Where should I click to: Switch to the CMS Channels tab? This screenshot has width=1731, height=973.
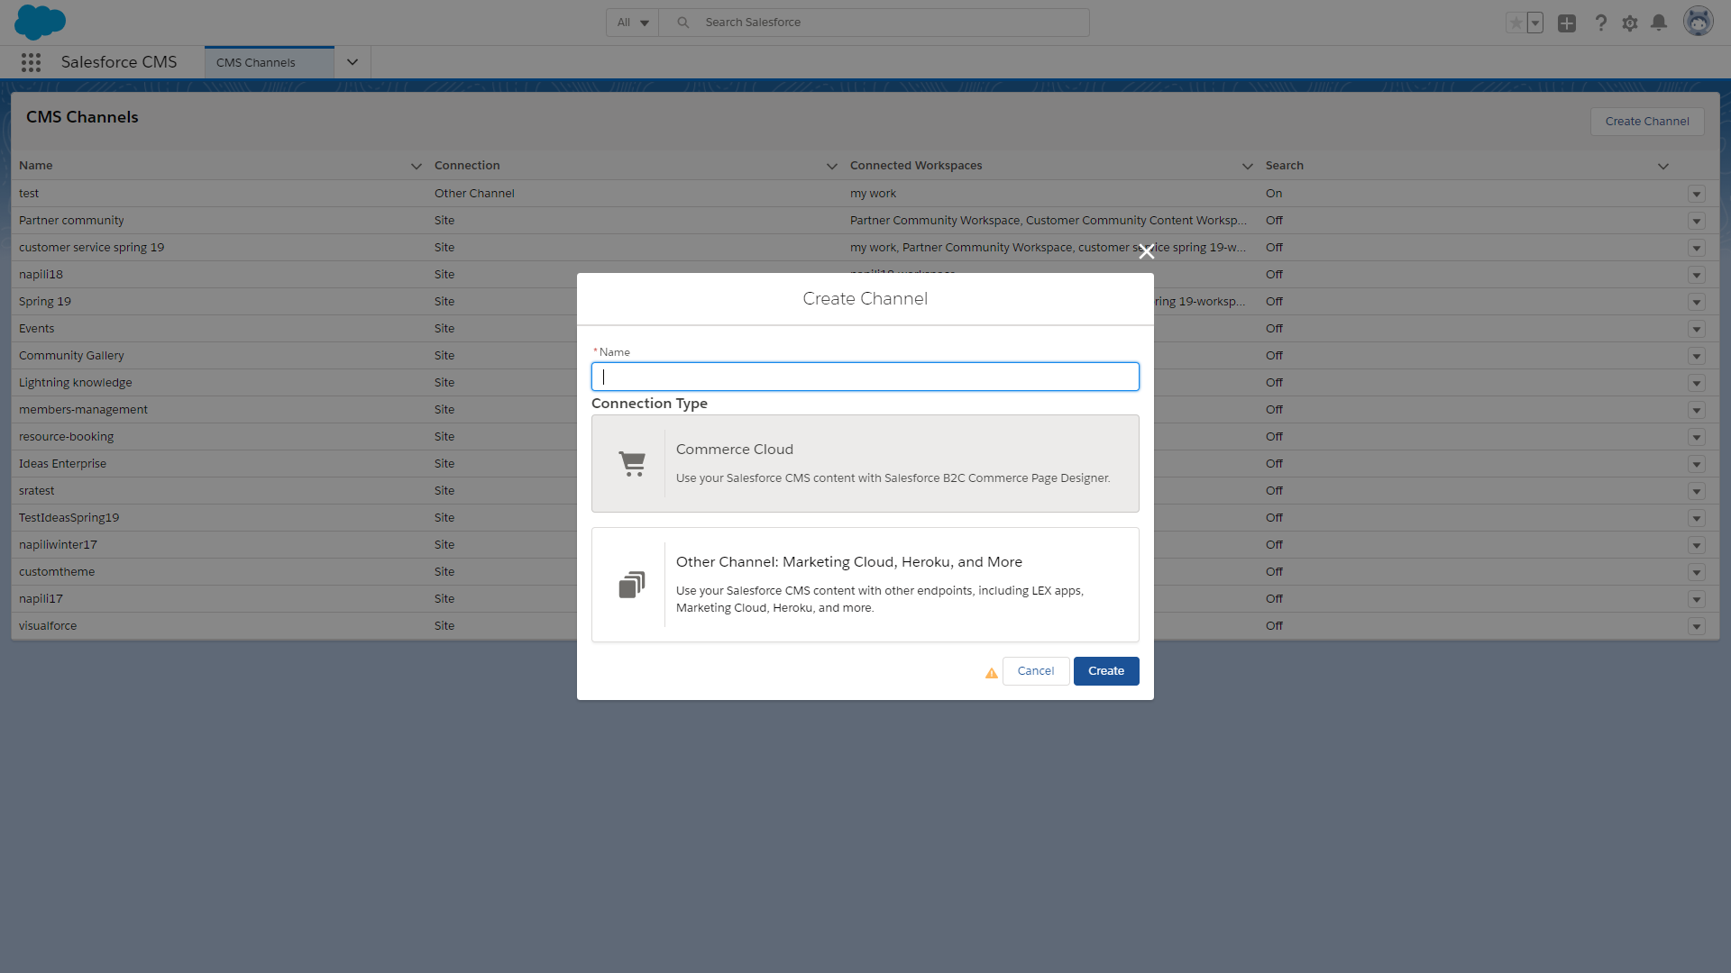(x=255, y=62)
